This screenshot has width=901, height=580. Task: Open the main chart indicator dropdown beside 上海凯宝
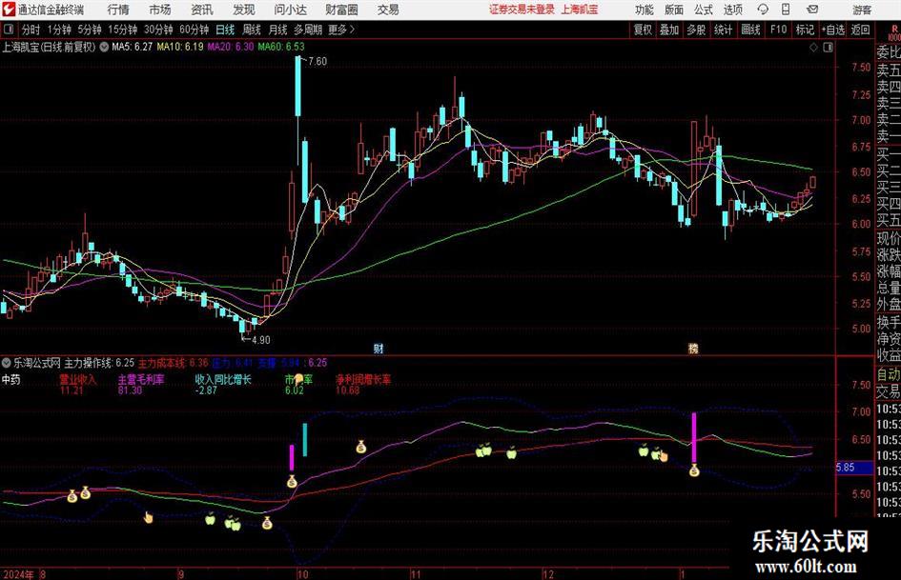click(x=104, y=47)
